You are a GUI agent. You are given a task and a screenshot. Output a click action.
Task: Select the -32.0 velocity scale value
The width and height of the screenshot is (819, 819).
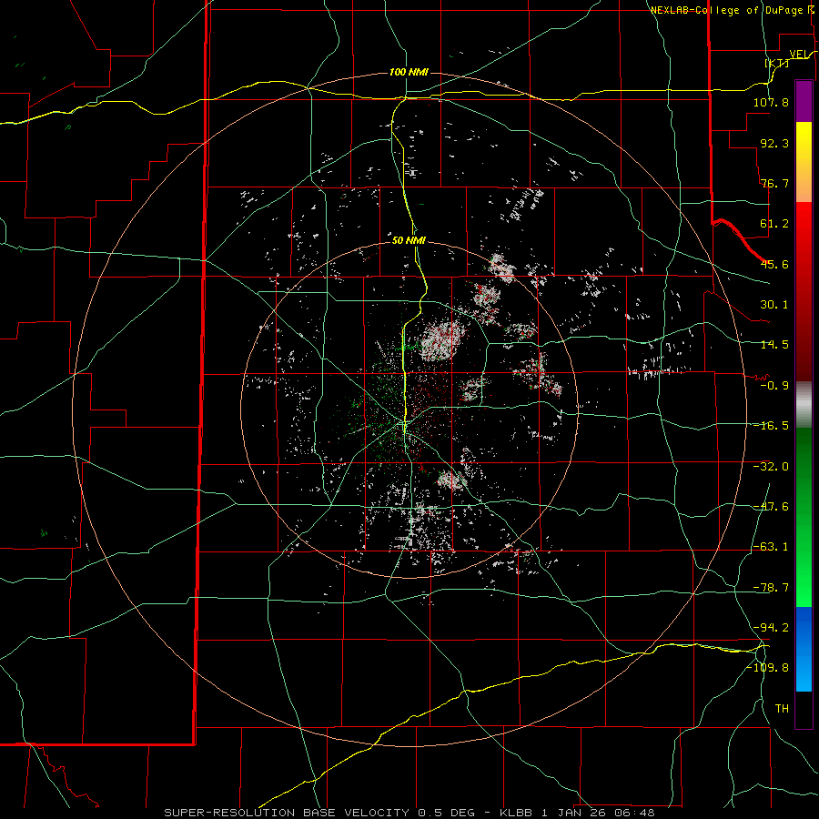click(771, 467)
